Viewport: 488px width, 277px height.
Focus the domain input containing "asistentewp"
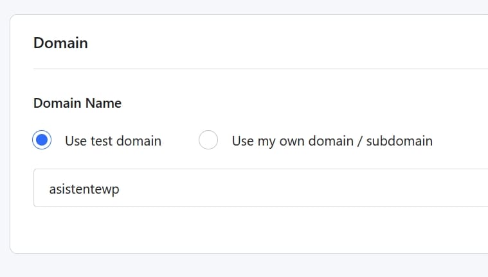pos(257,188)
